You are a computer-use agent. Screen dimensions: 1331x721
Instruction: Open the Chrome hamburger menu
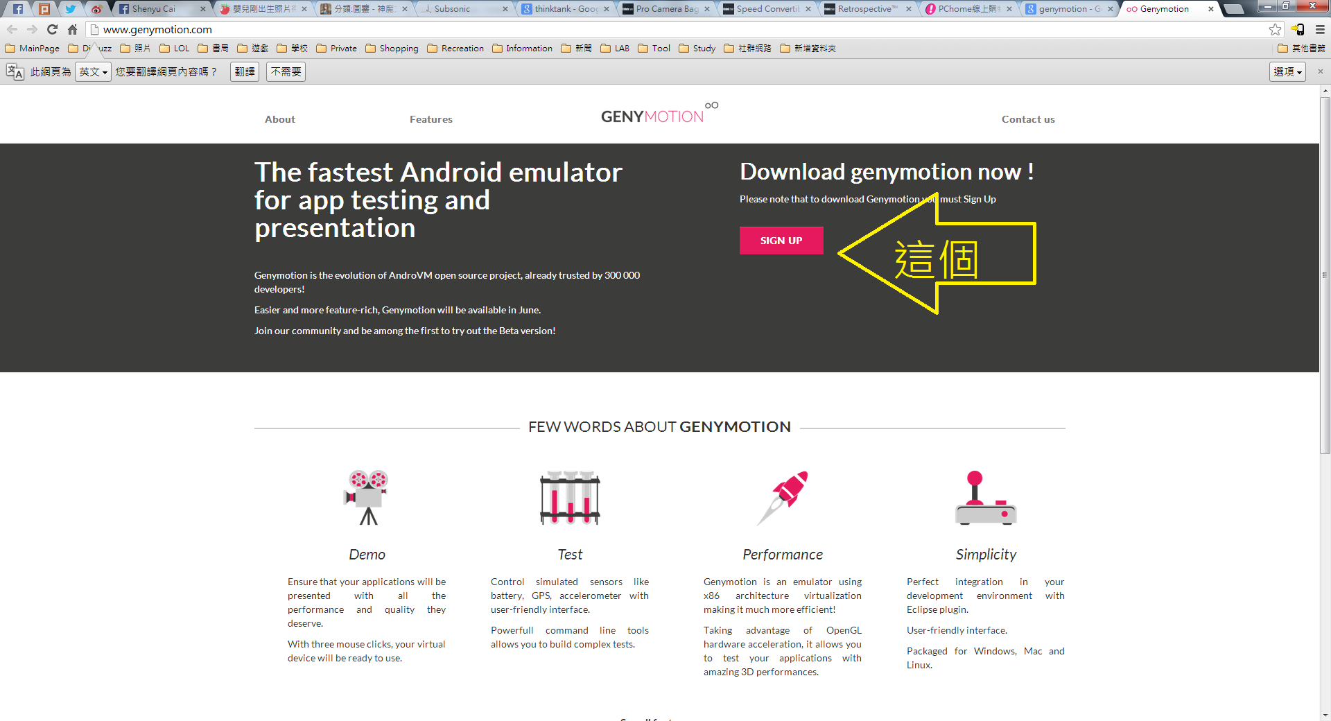pos(1320,29)
